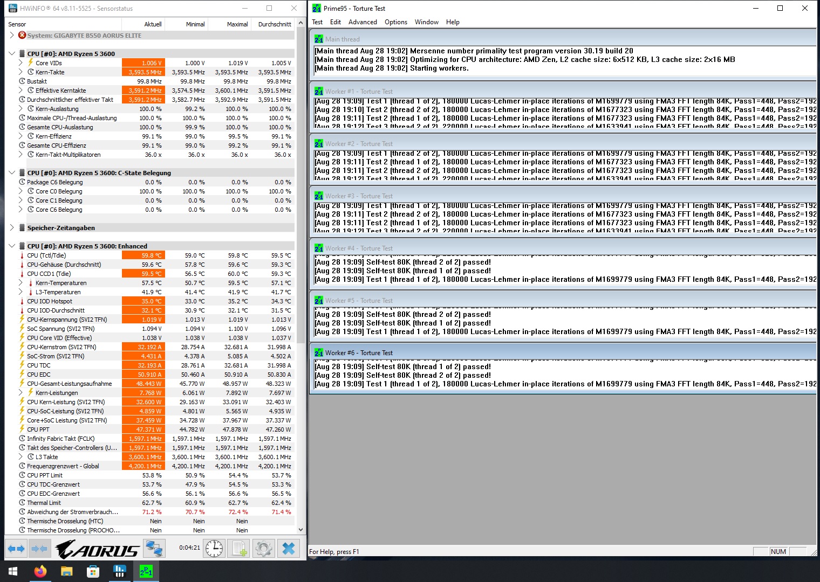The width and height of the screenshot is (820, 582).
Task: Open Microsoft Store from the taskbar
Action: tap(93, 571)
